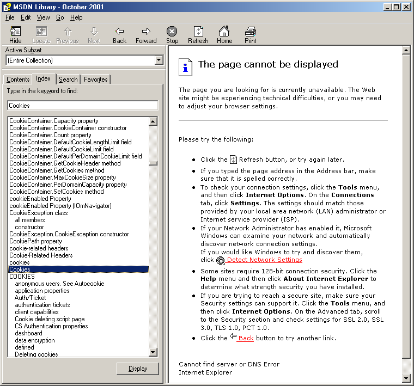Viewport: 414px width, 386px height.
Task: Follow the Detect Network Settings link
Action: pos(264,260)
